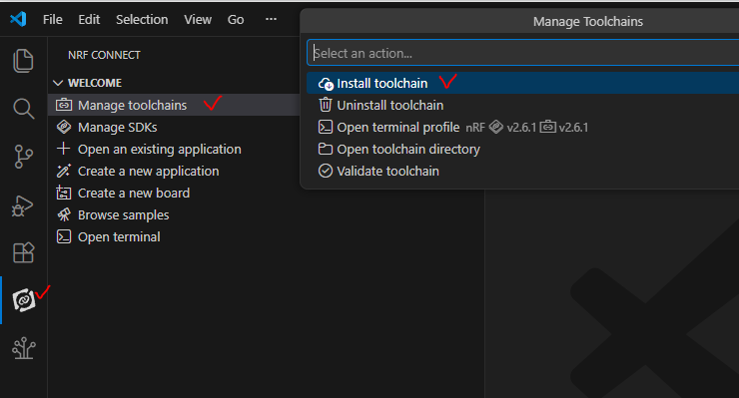Screen dimensions: 739x398
Task: Open the overflow menu ellipsis in menu bar
Action: point(271,19)
